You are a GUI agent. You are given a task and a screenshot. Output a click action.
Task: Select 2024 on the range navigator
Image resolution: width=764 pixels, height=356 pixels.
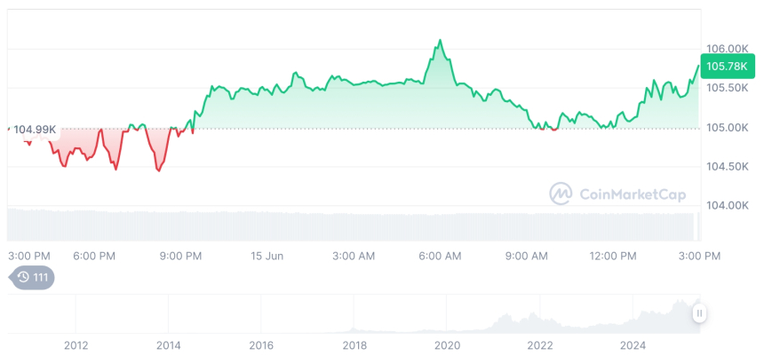[633, 345]
